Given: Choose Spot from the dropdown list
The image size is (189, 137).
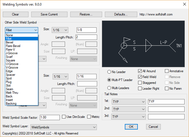Looking at the screenshot, I should (22, 78).
